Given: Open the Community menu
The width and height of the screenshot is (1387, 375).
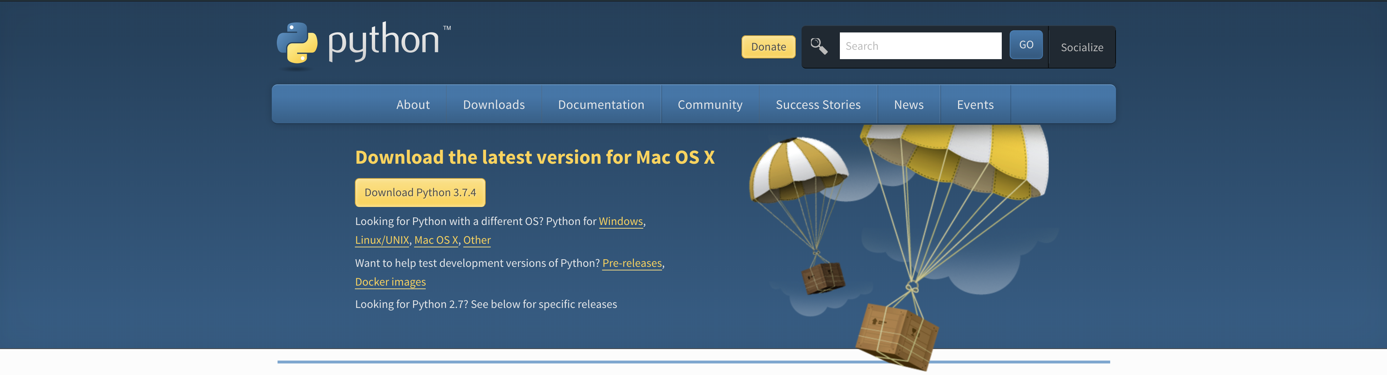Looking at the screenshot, I should (710, 105).
